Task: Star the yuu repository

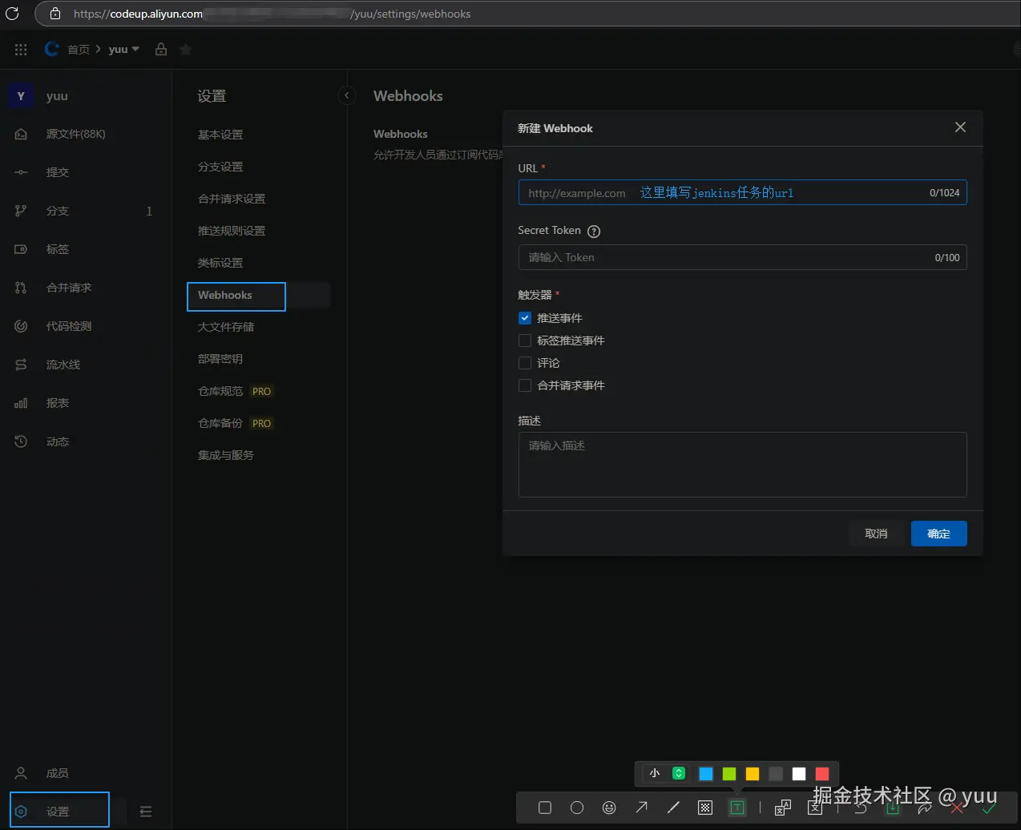Action: click(x=186, y=50)
